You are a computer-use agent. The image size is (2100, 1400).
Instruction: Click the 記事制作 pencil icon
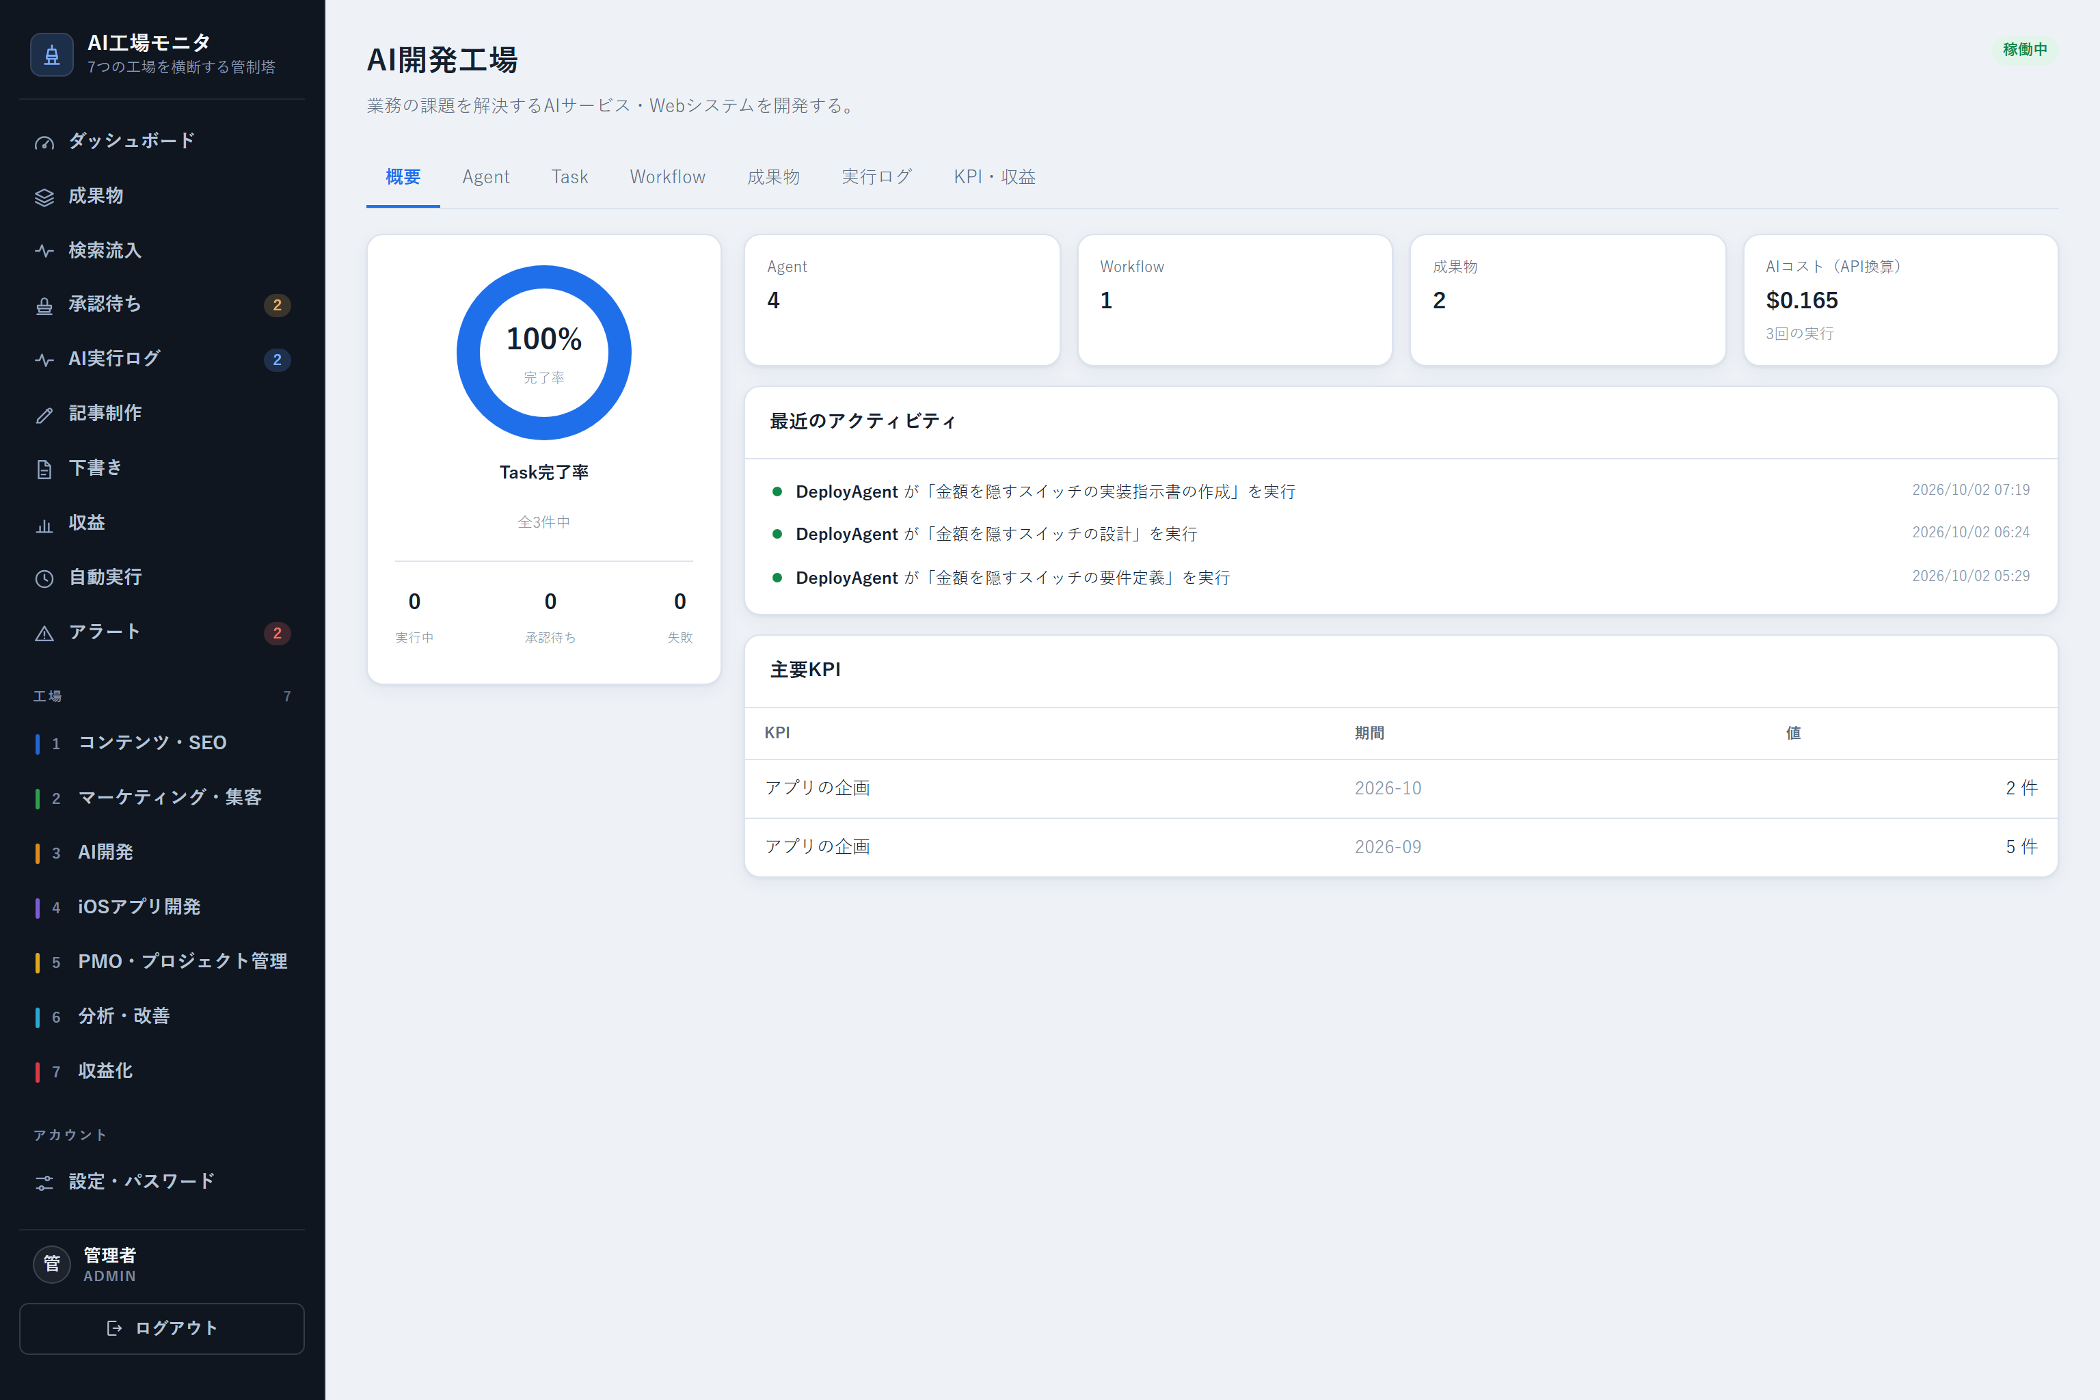click(x=44, y=415)
